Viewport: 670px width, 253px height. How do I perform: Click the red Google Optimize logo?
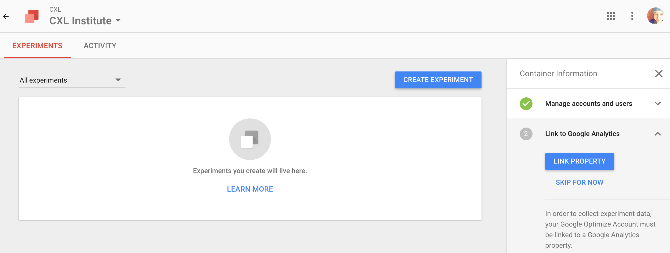click(x=32, y=16)
